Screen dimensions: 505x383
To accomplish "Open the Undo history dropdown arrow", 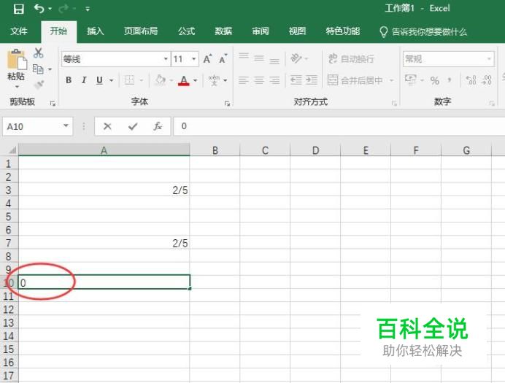I will tap(50, 9).
